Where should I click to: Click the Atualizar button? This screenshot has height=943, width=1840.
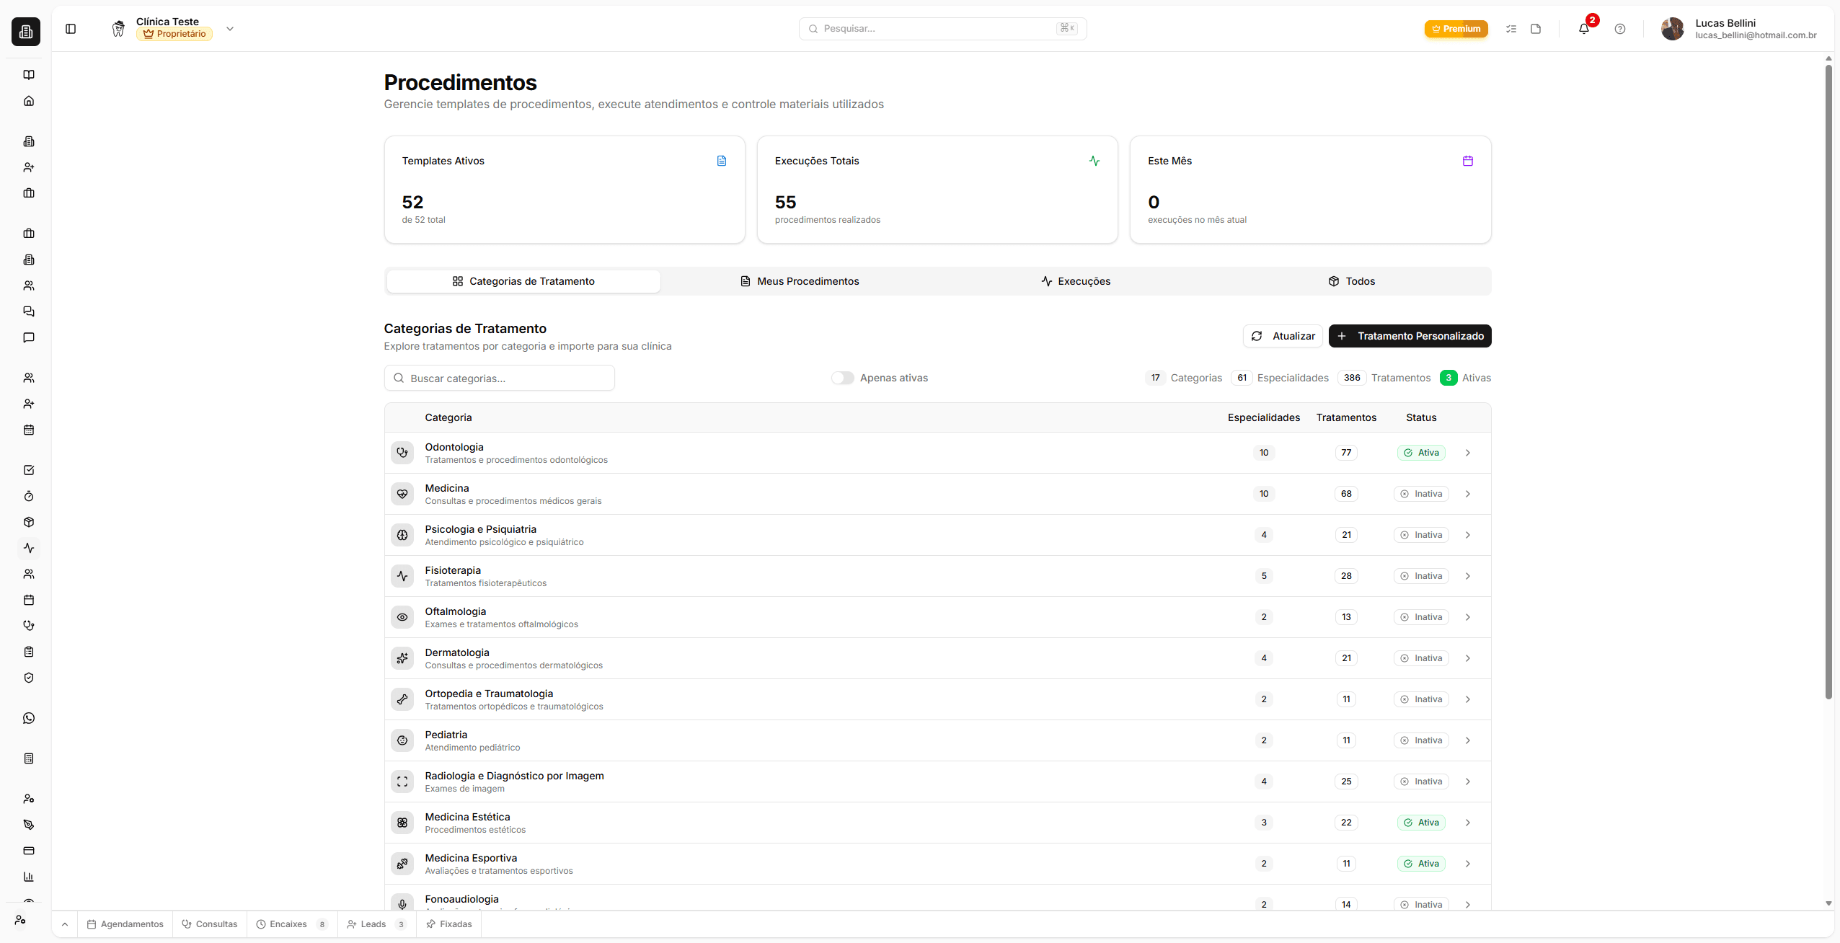(x=1283, y=336)
